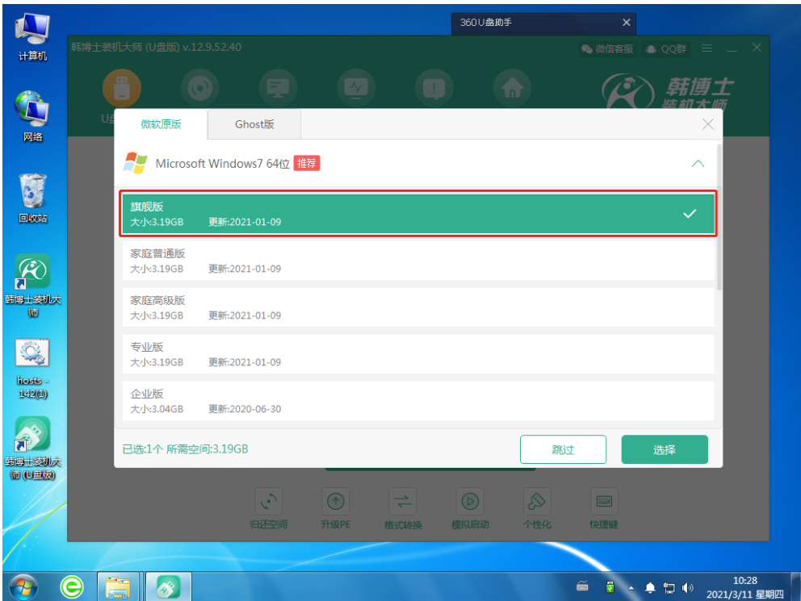This screenshot has width=801, height=601.
Task: Click the volume speaker tray icon
Action: pos(688,588)
